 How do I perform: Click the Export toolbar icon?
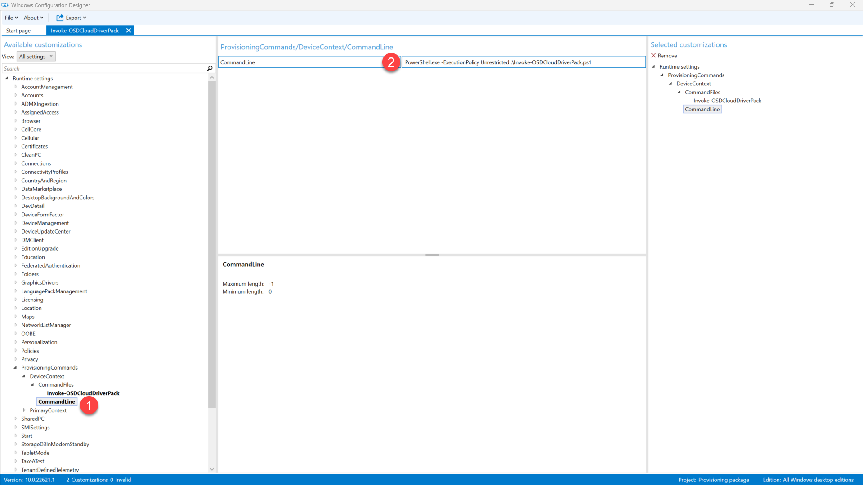pos(60,18)
